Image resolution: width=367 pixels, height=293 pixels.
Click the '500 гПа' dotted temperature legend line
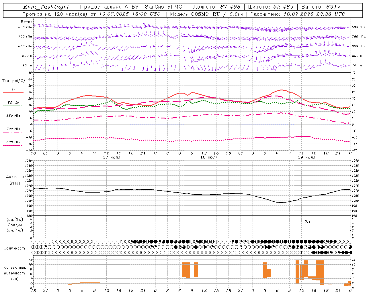(x=13, y=145)
